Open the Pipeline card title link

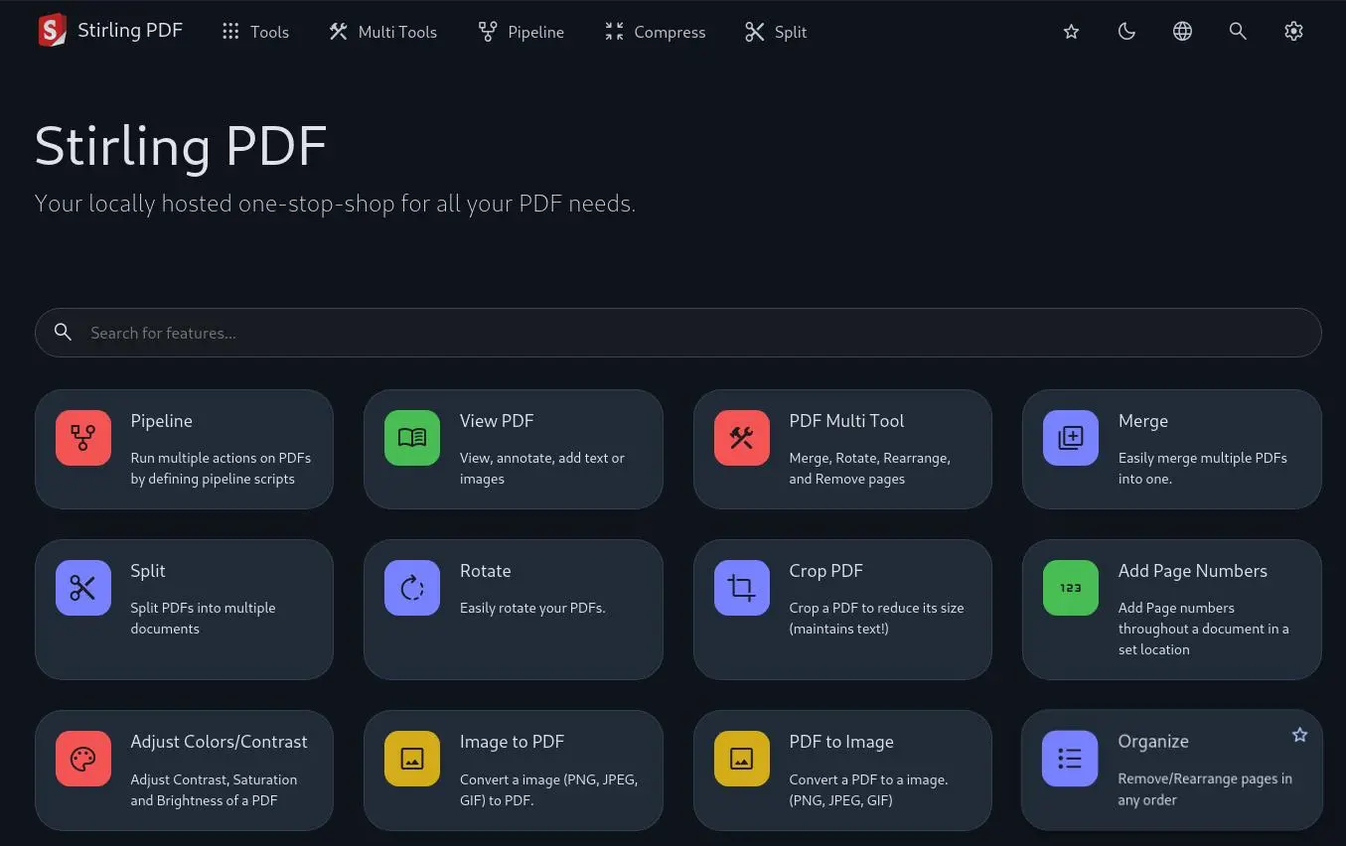click(x=161, y=421)
